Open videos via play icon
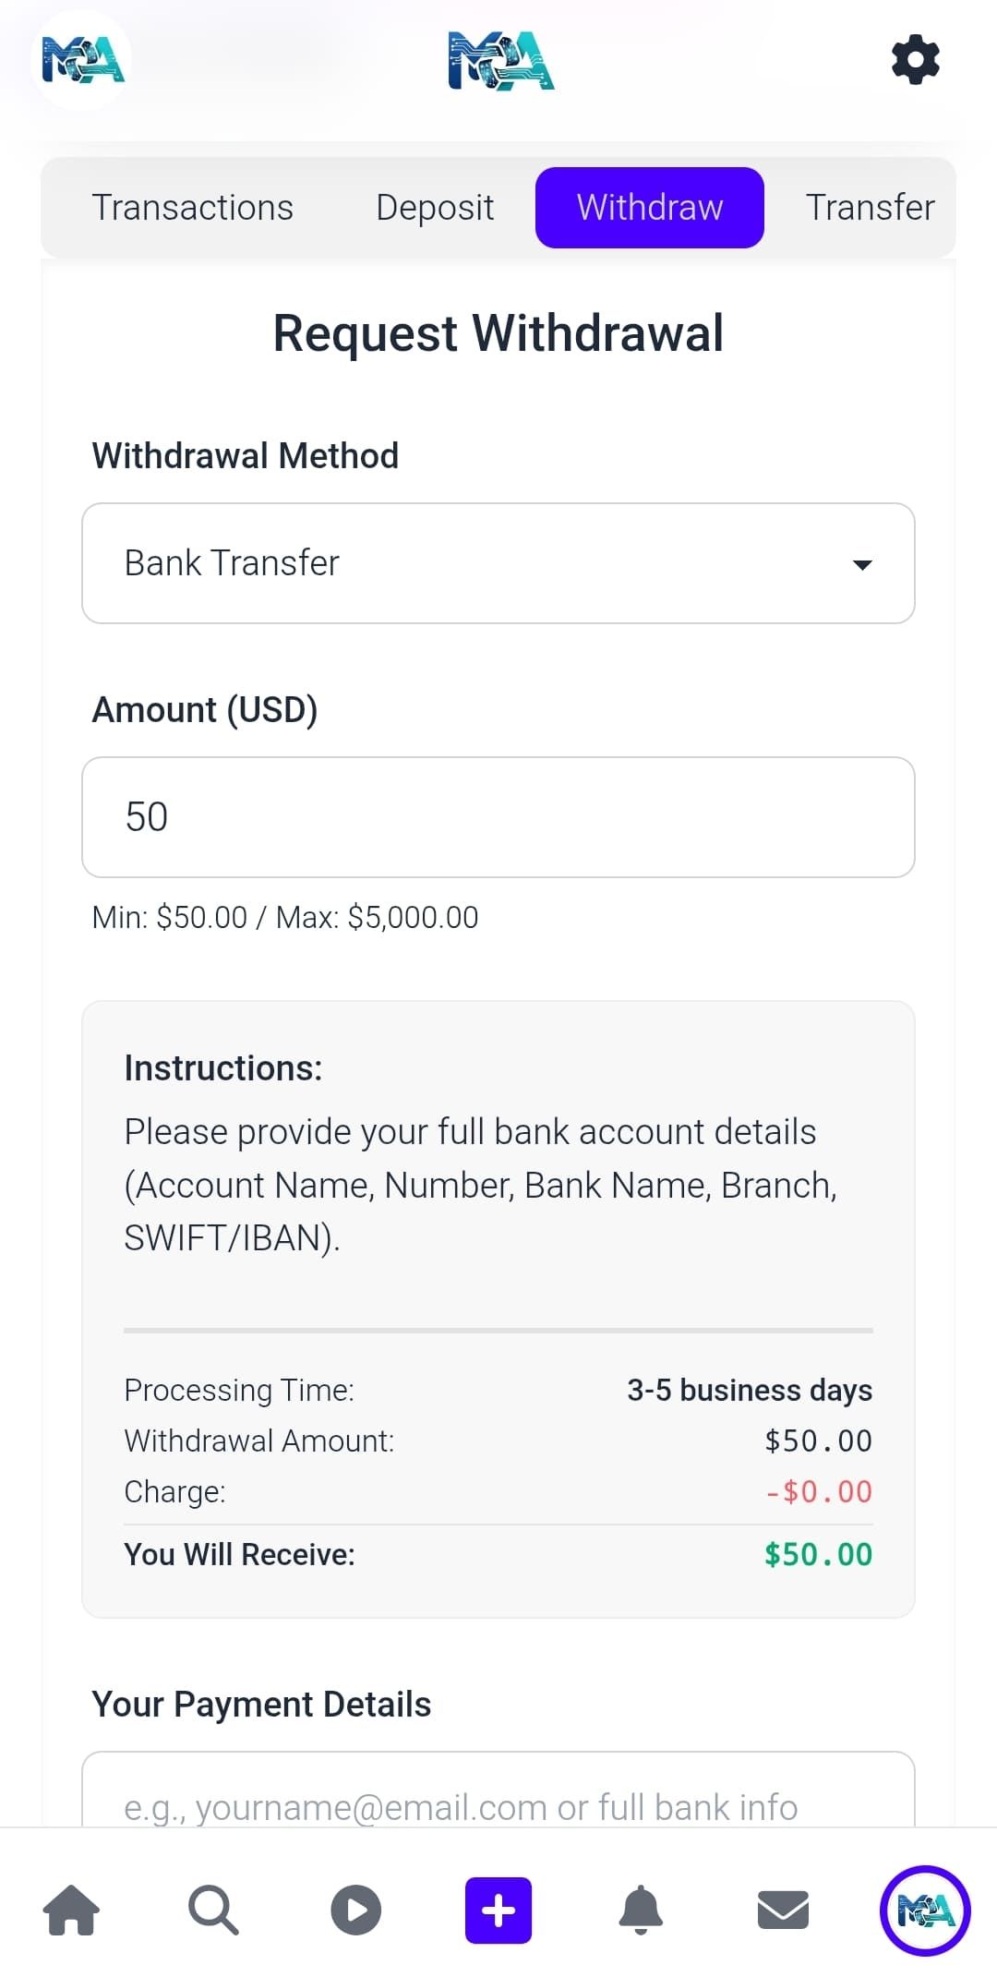The width and height of the screenshot is (997, 1977). [x=356, y=1910]
